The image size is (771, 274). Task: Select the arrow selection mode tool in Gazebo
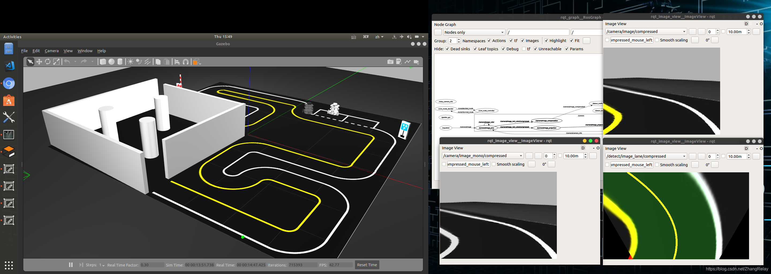tap(30, 62)
